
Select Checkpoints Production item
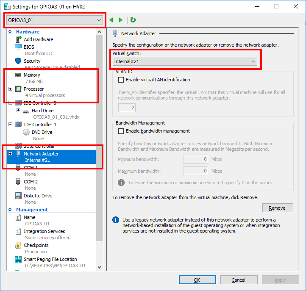click(x=52, y=248)
